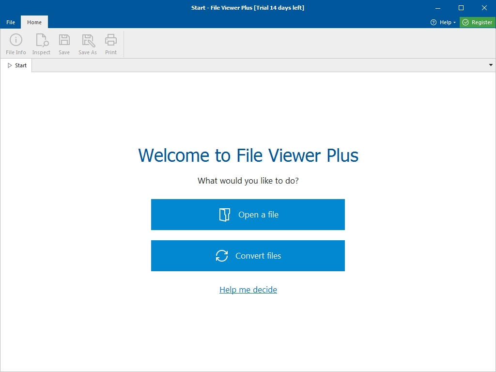The width and height of the screenshot is (496, 372).
Task: Click the door icon beside Open a file
Action: click(224, 215)
